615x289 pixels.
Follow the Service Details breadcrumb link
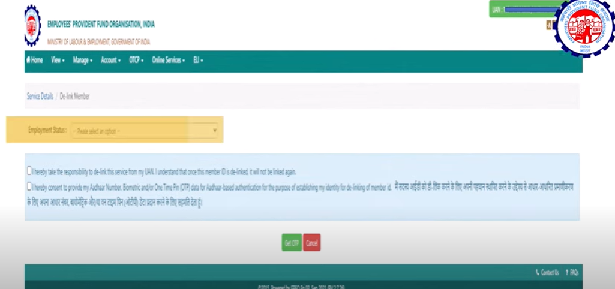tap(40, 96)
